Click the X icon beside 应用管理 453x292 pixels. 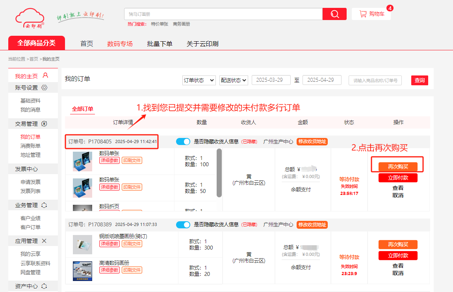coord(44,241)
